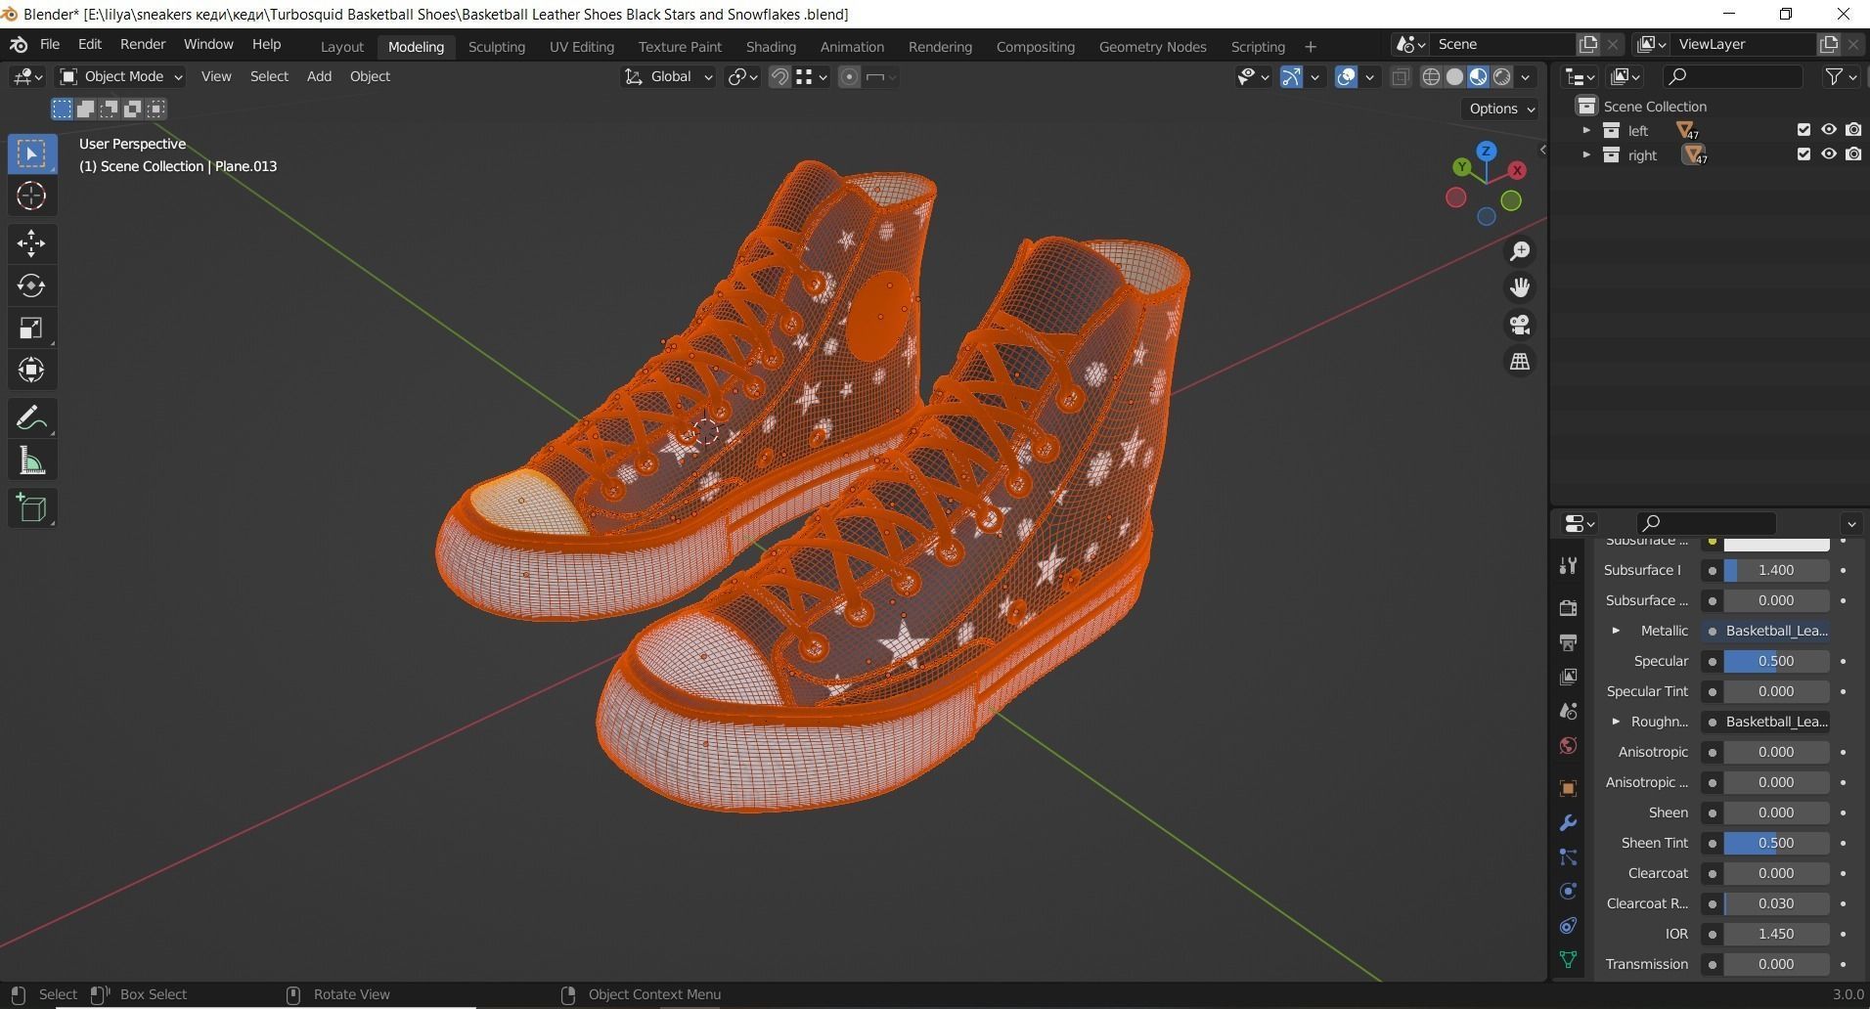Viewport: 1870px width, 1009px height.
Task: Click the hand Move View icon
Action: click(1520, 287)
